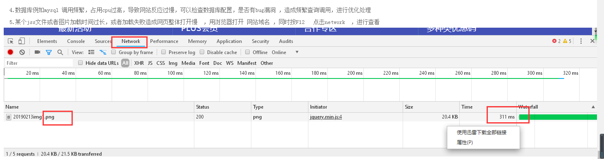The height and width of the screenshot is (159, 604).
Task: Filter requests by CSS
Action: [x=161, y=63]
